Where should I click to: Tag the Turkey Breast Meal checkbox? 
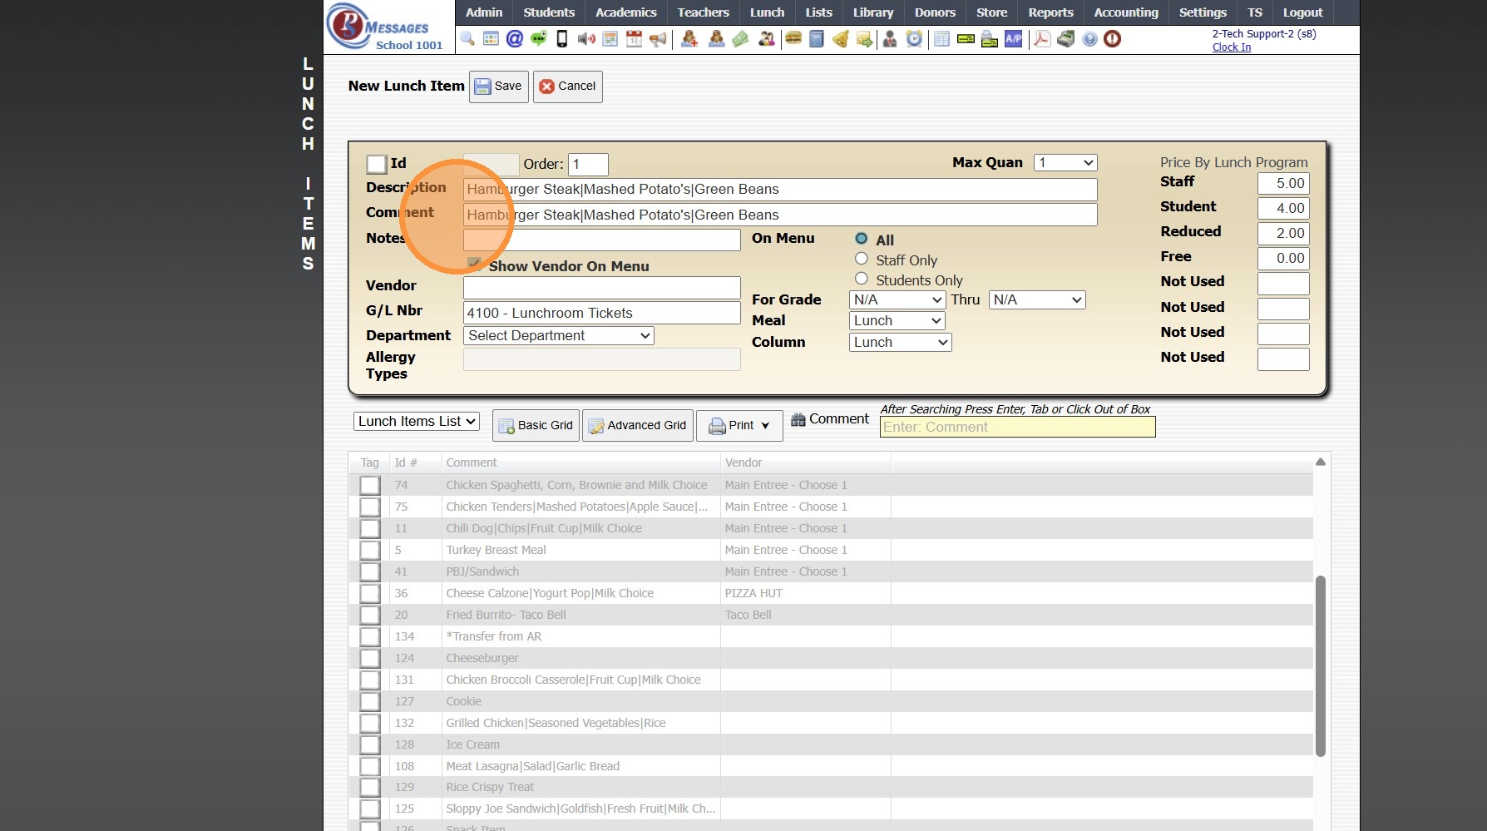click(370, 550)
